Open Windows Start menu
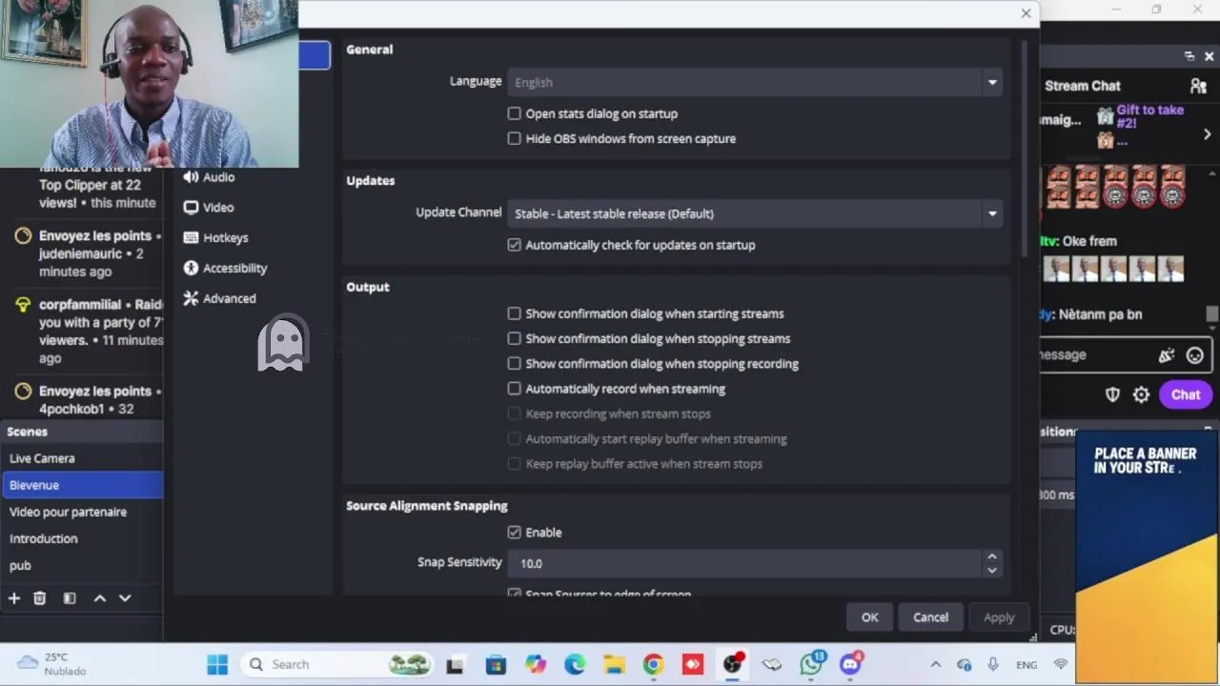This screenshot has width=1220, height=686. tap(217, 664)
